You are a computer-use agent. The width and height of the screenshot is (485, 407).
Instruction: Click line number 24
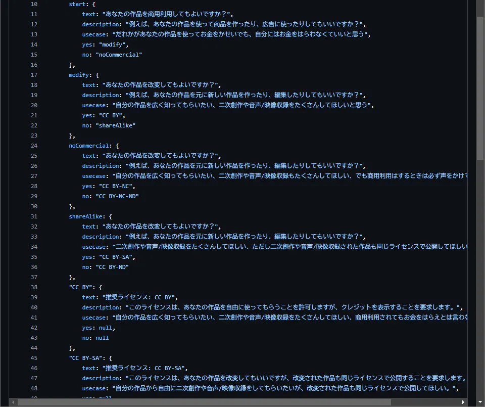(x=34, y=146)
